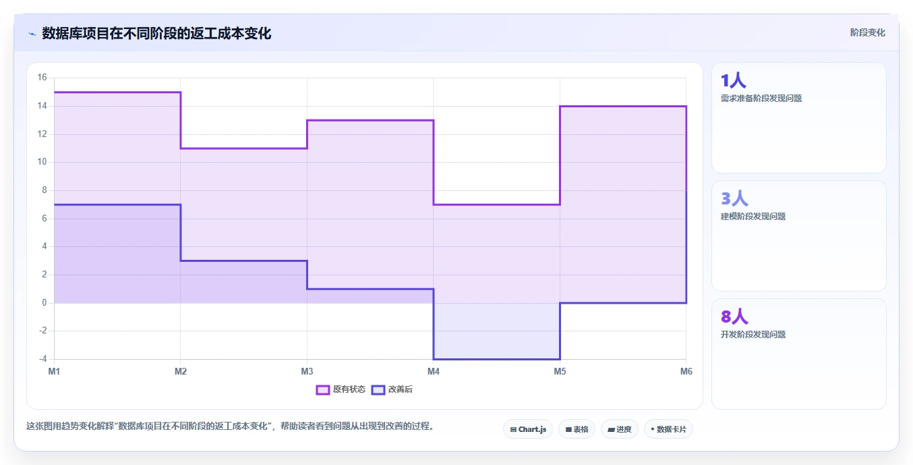
Task: Click the chart icon beside the title
Action: (32, 34)
